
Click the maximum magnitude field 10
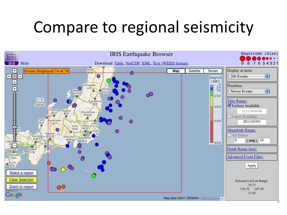[x=265, y=140]
